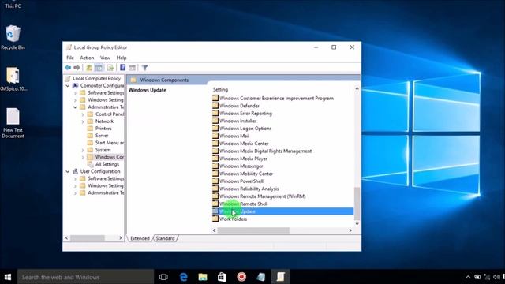Click the tree pane horizontal scrollbar thumb
The height and width of the screenshot is (284, 505).
pyautogui.click(x=88, y=238)
